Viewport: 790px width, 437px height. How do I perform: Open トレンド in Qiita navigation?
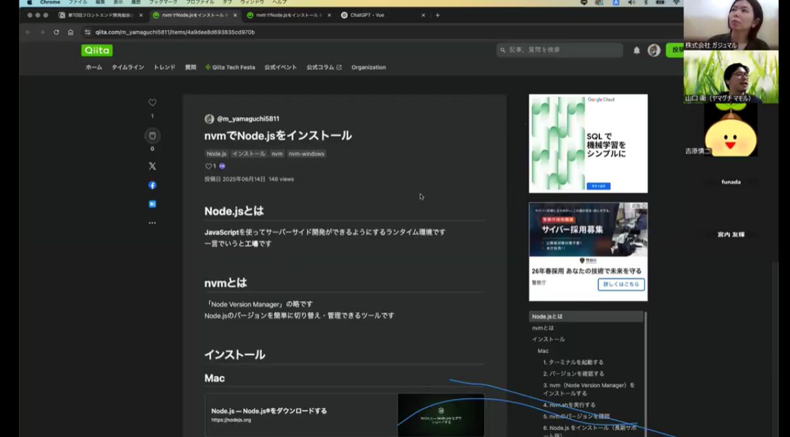(x=164, y=67)
